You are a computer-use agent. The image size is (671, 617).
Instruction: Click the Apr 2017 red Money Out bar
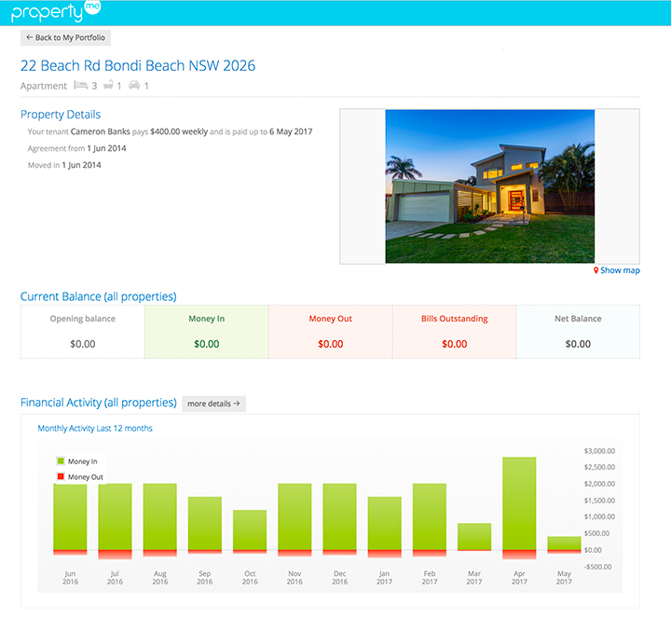(519, 555)
